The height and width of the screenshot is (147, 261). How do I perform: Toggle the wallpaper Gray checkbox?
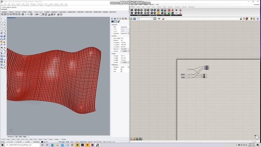(x=122, y=71)
